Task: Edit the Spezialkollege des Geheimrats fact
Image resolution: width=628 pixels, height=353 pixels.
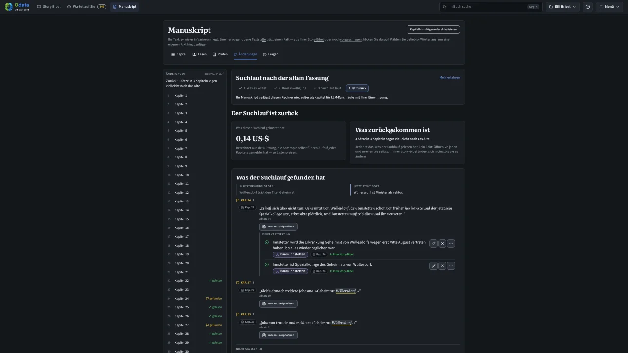Action: (433, 266)
